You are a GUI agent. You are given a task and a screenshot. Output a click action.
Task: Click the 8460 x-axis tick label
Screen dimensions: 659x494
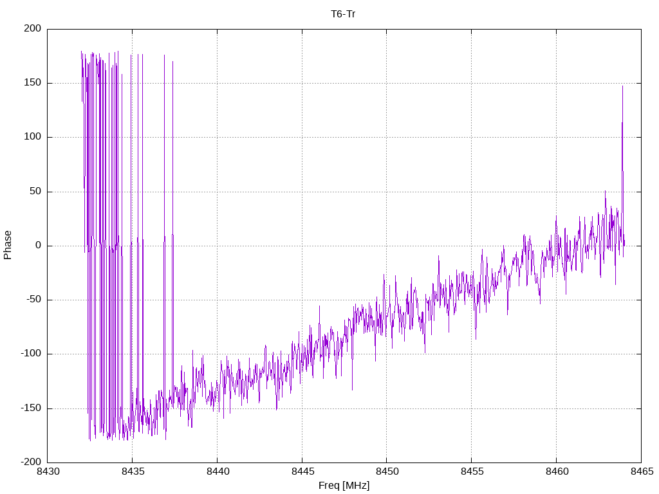coord(556,472)
